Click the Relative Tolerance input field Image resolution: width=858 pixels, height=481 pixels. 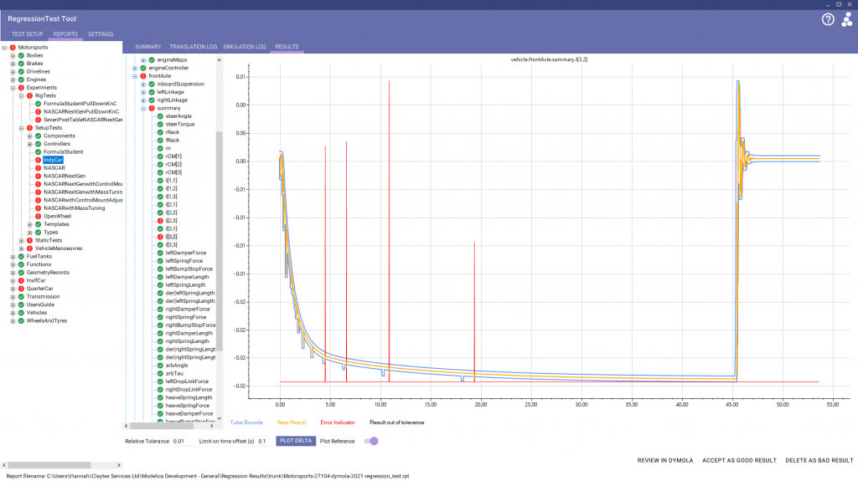pos(183,441)
